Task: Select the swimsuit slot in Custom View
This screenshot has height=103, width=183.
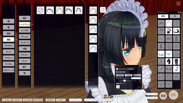Action: click(x=161, y=46)
